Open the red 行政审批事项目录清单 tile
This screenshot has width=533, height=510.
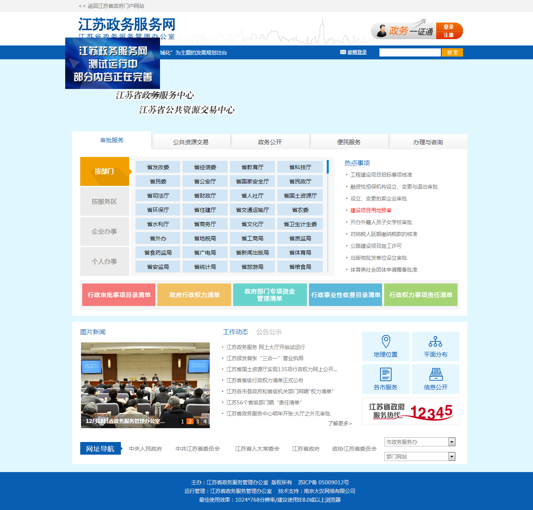tap(119, 295)
